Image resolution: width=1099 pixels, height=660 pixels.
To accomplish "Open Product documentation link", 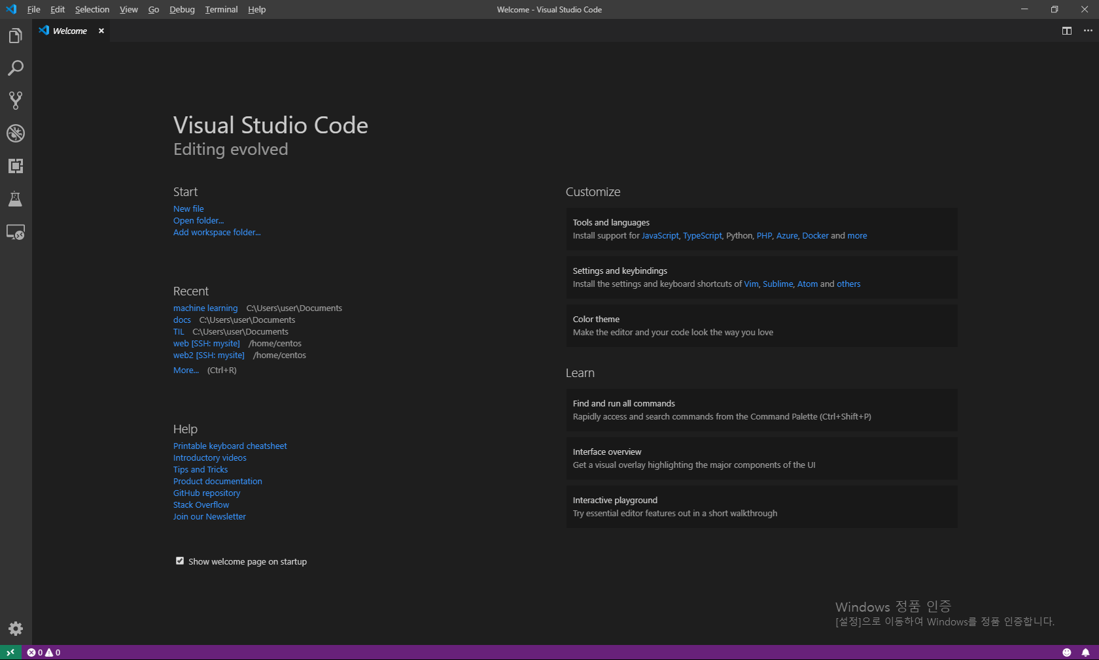I will (x=218, y=481).
